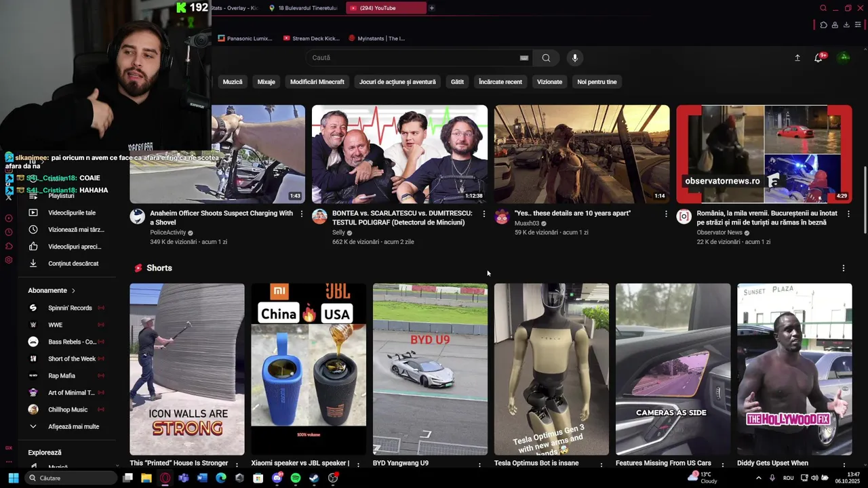The image size is (868, 488).
Task: Open new browser tab with plus button
Action: pyautogui.click(x=432, y=8)
